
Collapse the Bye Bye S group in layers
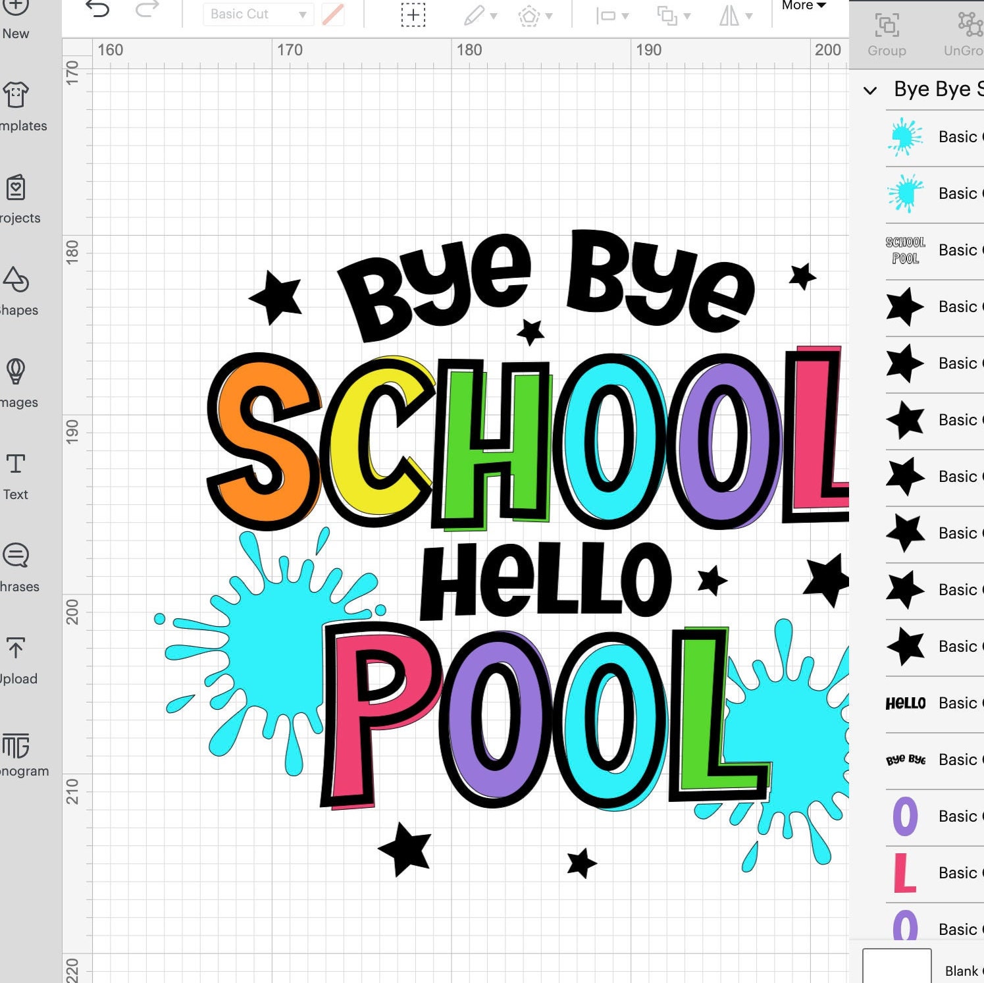pyautogui.click(x=871, y=89)
